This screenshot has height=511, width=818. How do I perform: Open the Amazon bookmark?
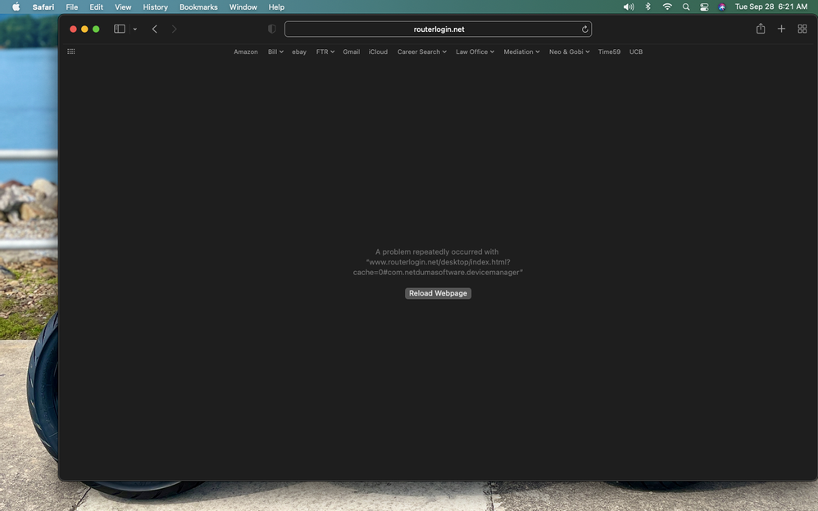[246, 52]
